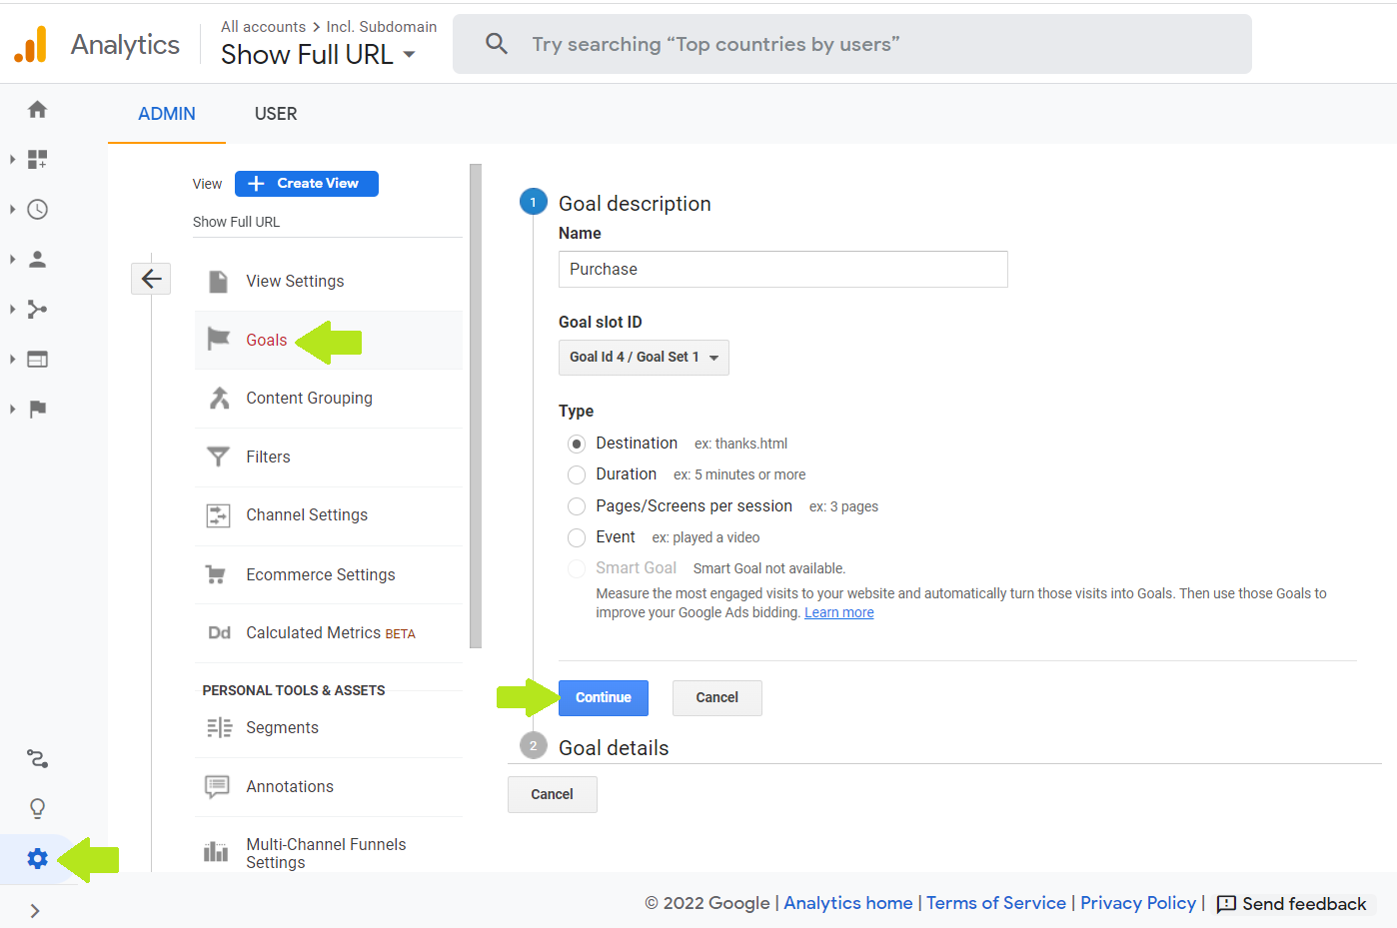Open the Attribution icon

pos(37,759)
